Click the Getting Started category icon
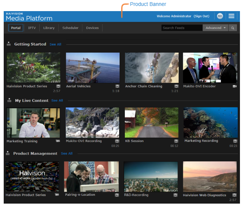This screenshot has width=247, height=211. pyautogui.click(x=9, y=44)
